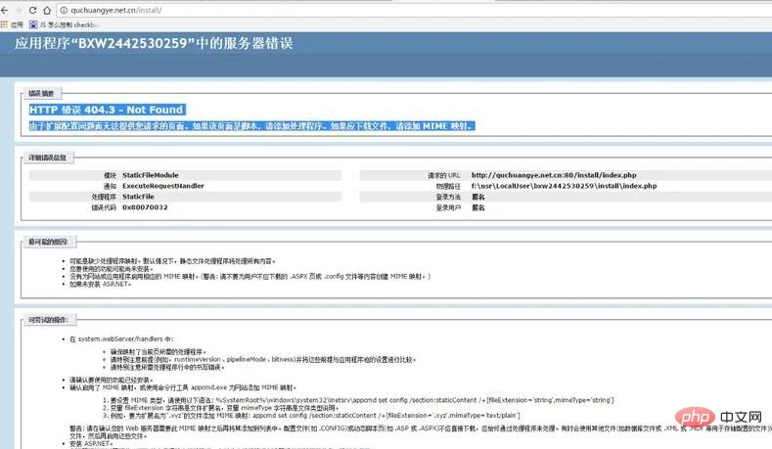Open the Apps (应用) bookmarks shortcut
Screen dimensions: 772x449
coord(12,23)
